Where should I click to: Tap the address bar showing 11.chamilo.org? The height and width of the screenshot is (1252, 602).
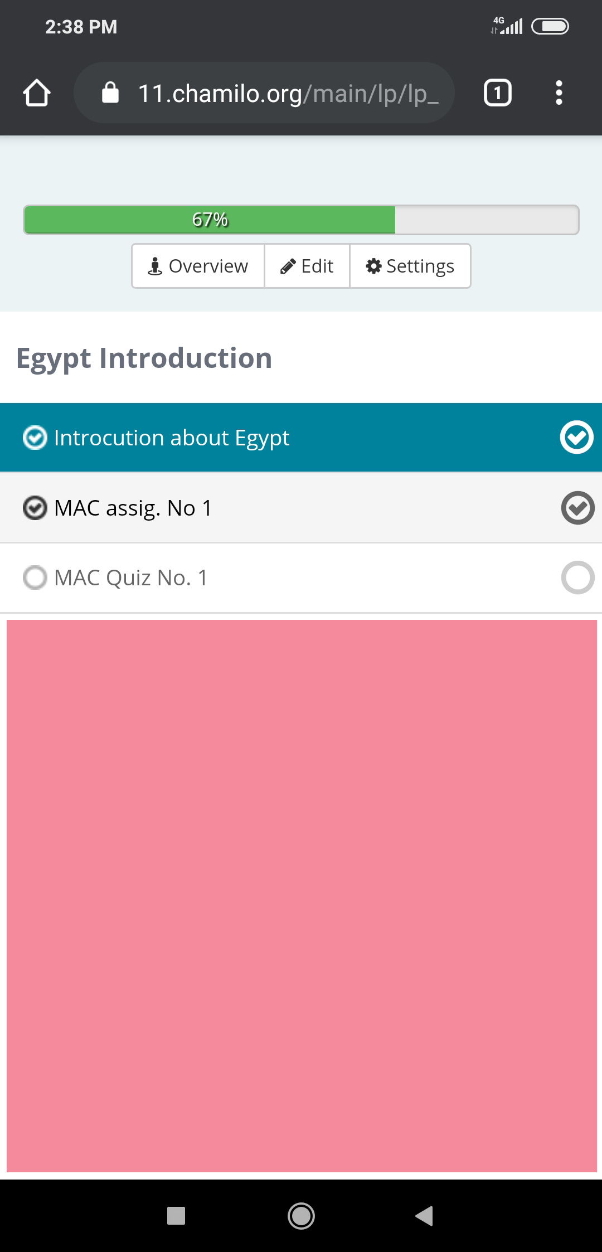(x=264, y=93)
